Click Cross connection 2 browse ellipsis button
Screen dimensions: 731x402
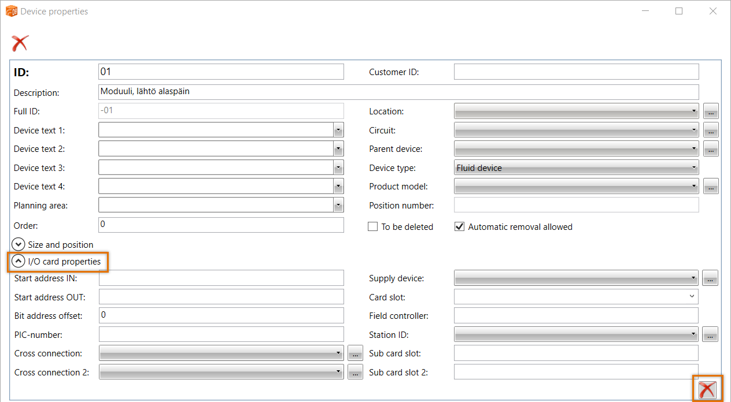point(355,372)
